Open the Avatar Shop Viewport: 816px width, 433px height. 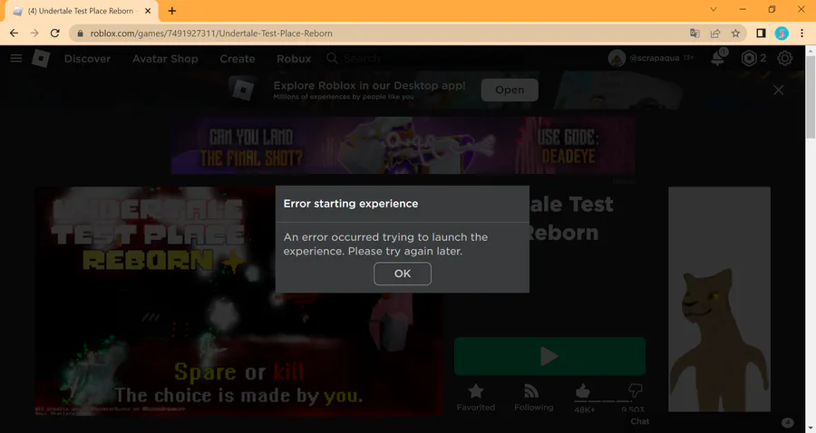pyautogui.click(x=165, y=59)
